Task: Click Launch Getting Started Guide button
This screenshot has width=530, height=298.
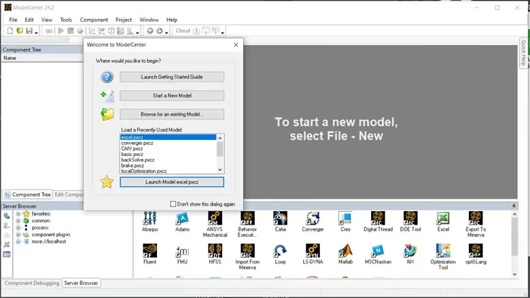Action: 172,77
